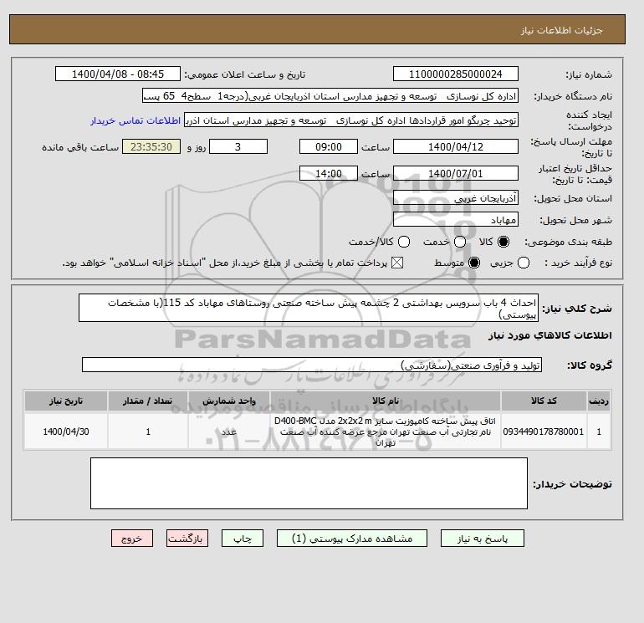Image resolution: width=644 pixels, height=623 pixels.
Task: Click the delivery province field آذربایجان غربی
Action: (456, 198)
